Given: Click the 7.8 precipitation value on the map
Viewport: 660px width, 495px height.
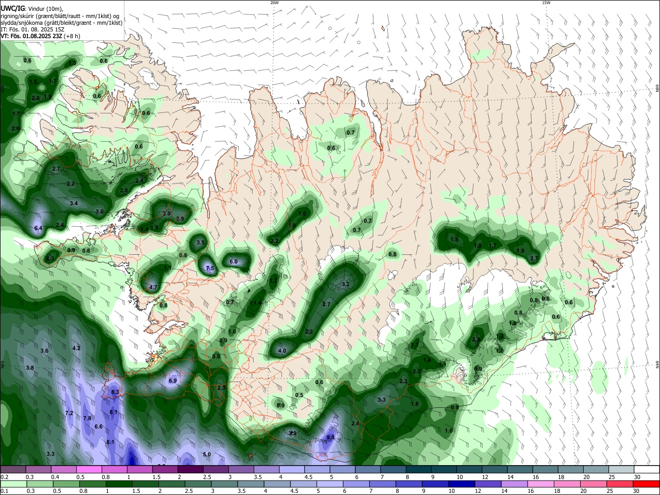Looking at the screenshot, I should coord(87,418).
